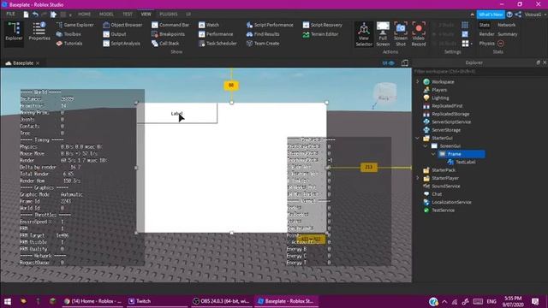Select TextLabel in Explorer
This screenshot has width=548, height=308.
click(462, 162)
